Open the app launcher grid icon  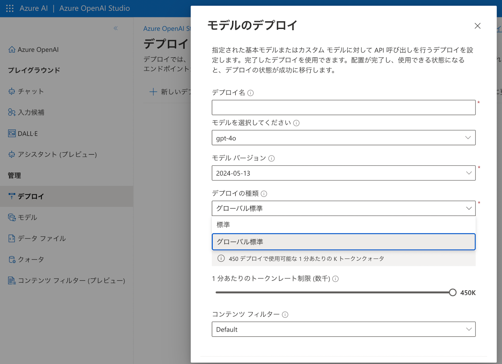tap(10, 8)
